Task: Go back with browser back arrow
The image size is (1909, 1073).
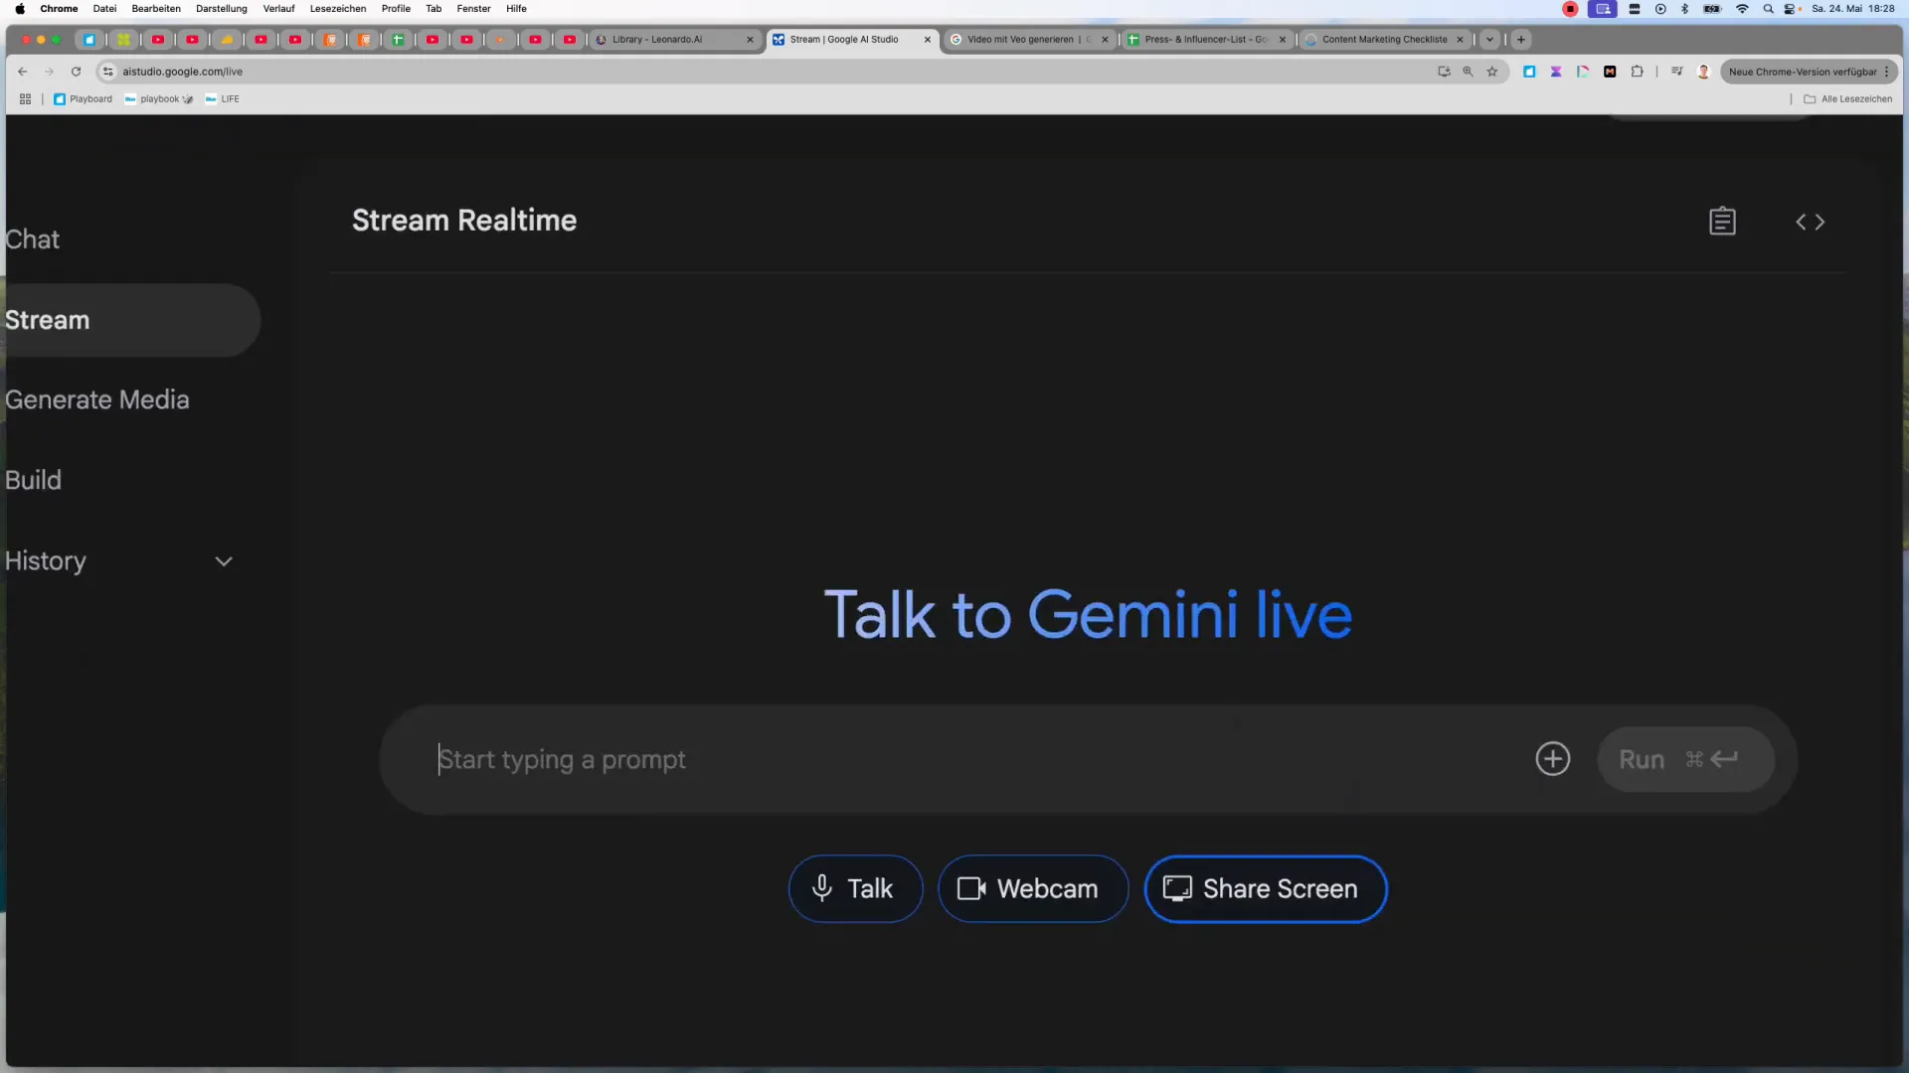Action: 23,72
